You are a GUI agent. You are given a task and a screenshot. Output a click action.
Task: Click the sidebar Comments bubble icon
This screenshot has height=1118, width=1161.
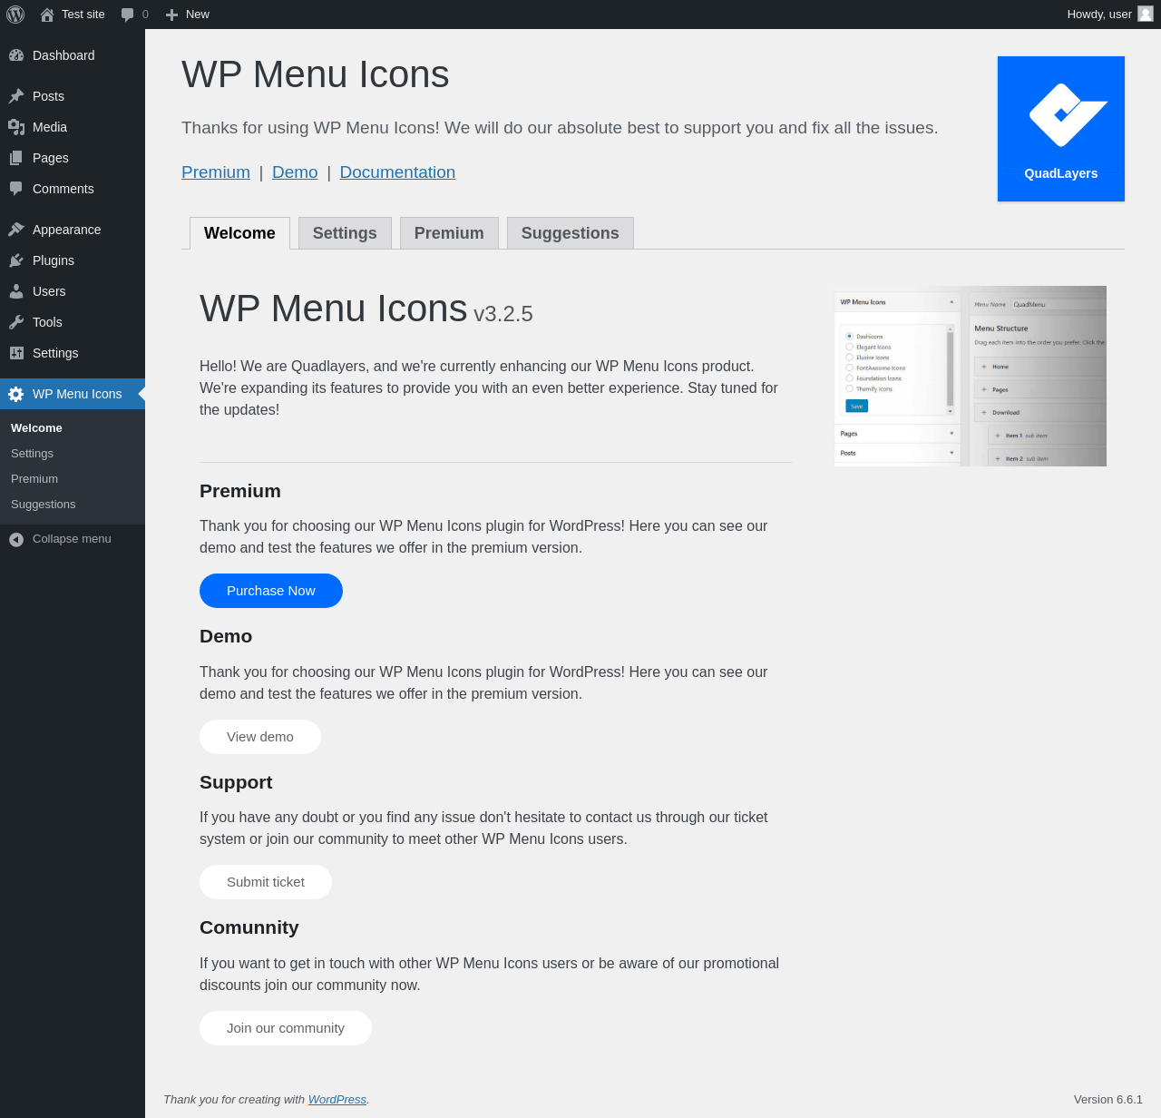pos(16,189)
